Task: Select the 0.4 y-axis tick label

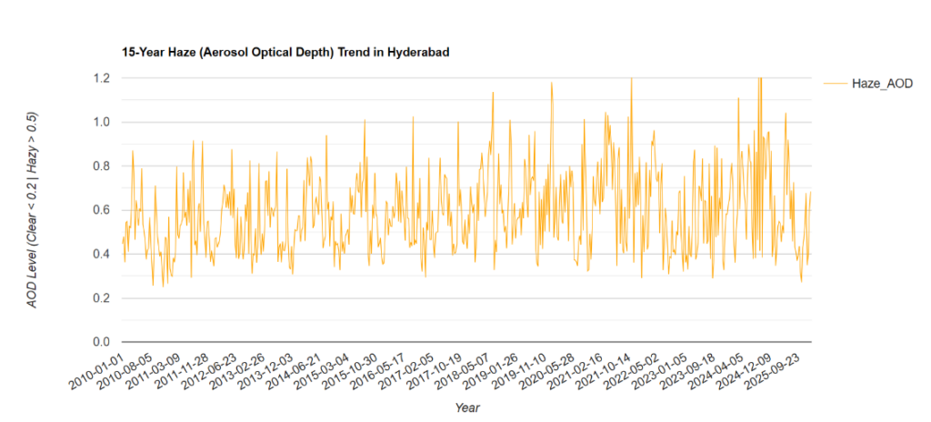Action: (x=99, y=254)
